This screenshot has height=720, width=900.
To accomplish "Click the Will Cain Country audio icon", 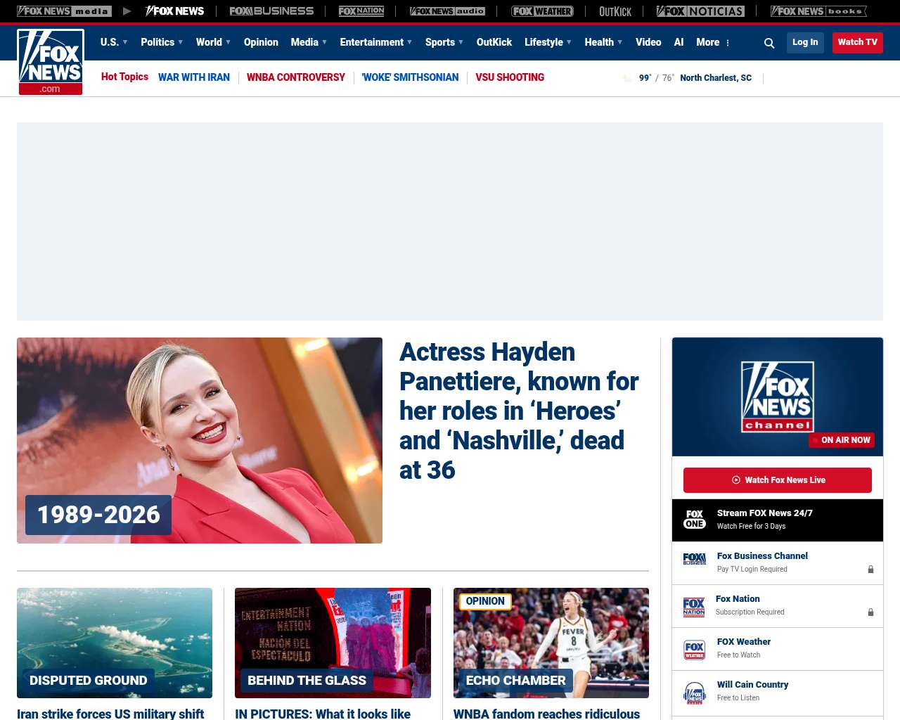I will pos(695,693).
